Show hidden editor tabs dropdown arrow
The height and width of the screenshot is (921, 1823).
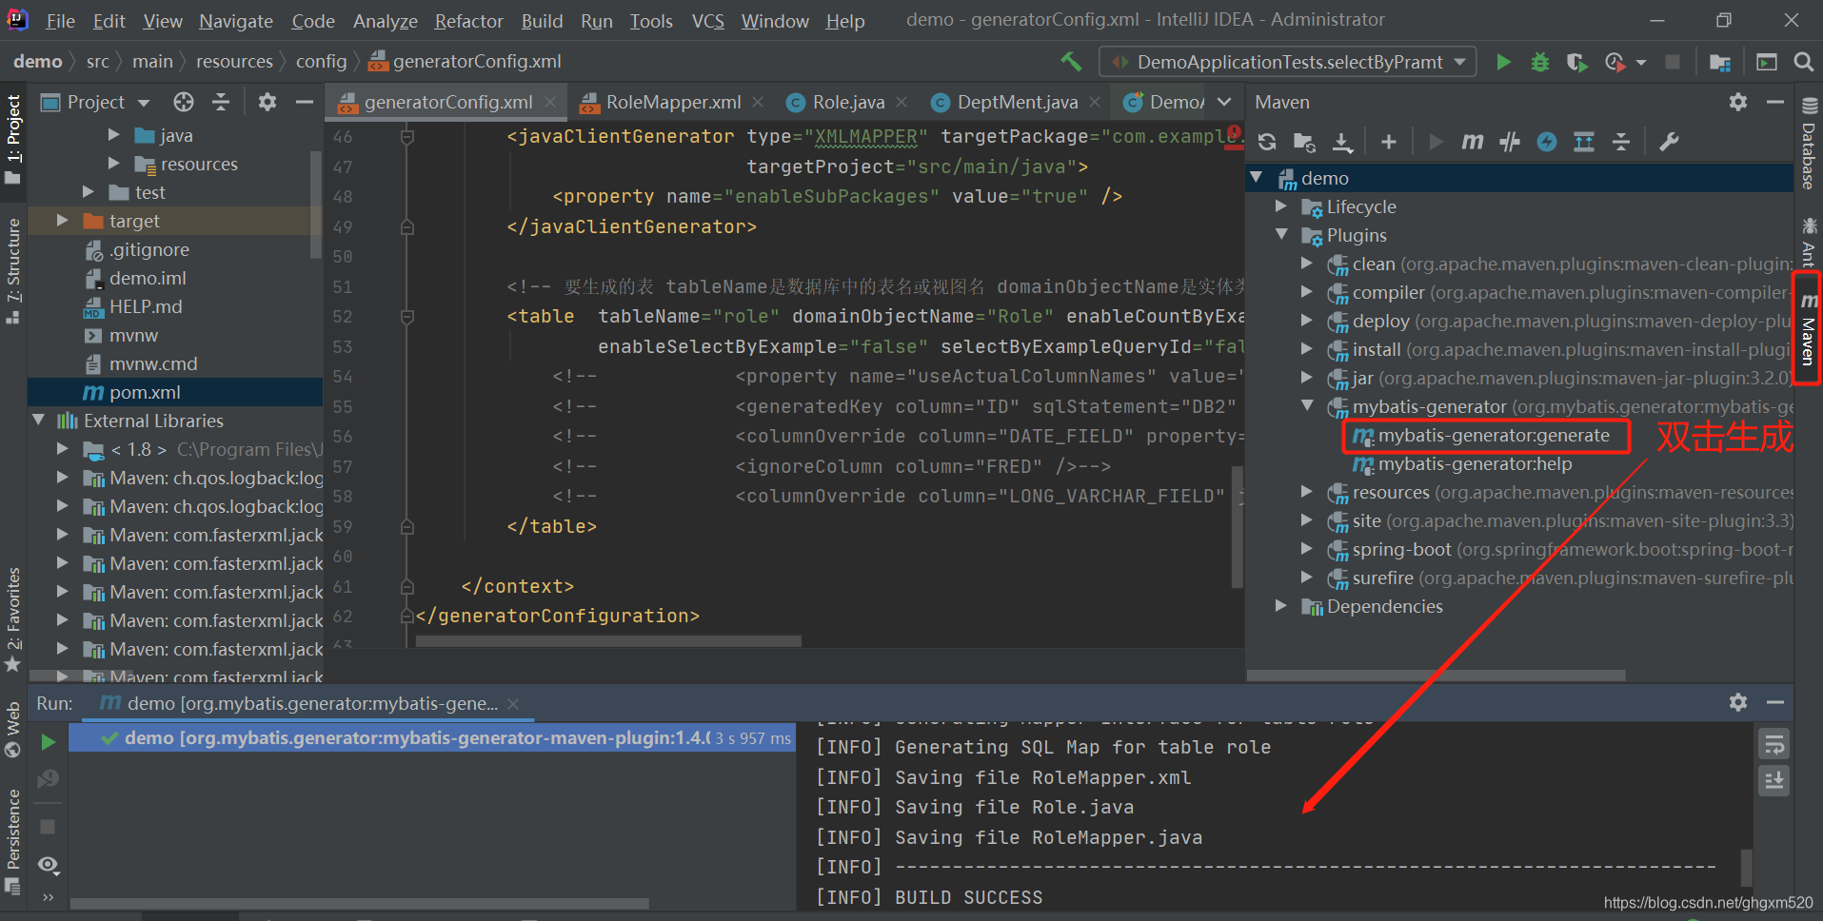pos(1224,102)
